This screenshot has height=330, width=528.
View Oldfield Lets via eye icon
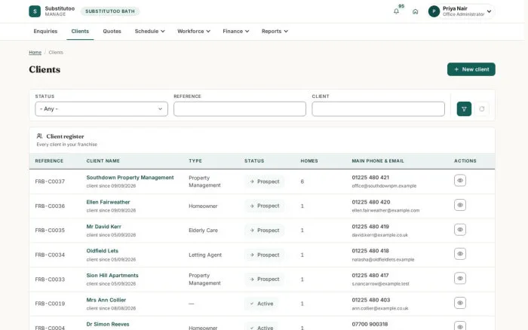[460, 254]
